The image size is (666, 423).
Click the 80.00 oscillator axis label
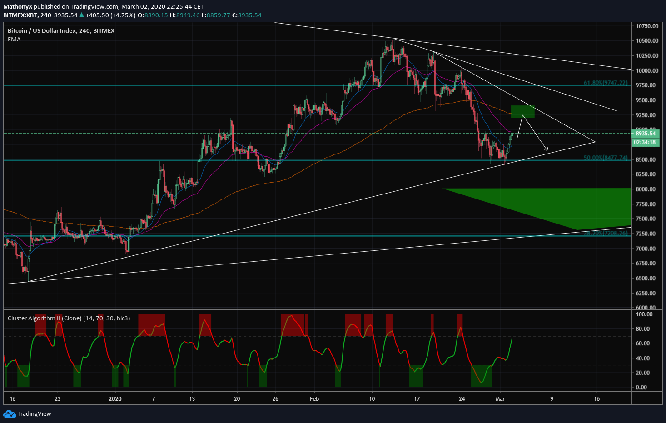pos(642,328)
